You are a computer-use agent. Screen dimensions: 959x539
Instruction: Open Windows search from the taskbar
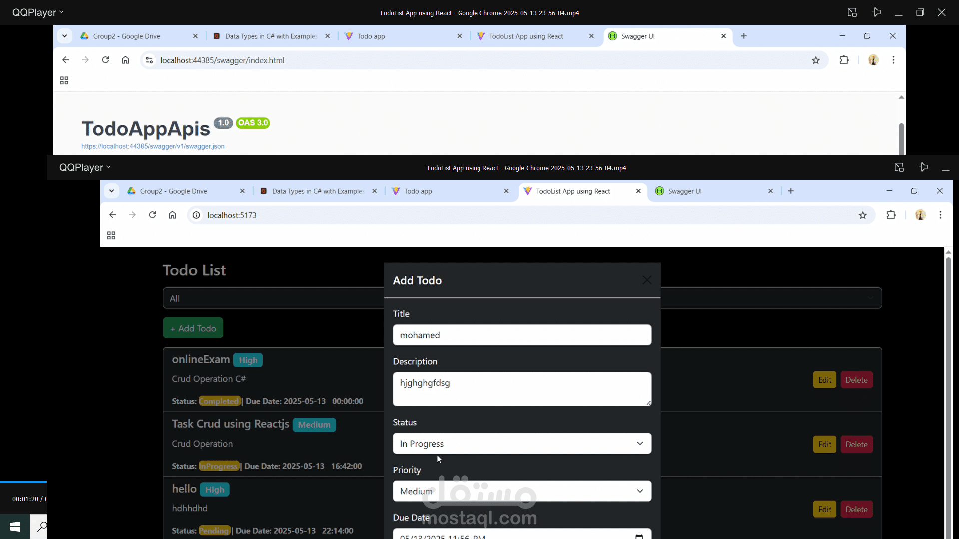[42, 527]
